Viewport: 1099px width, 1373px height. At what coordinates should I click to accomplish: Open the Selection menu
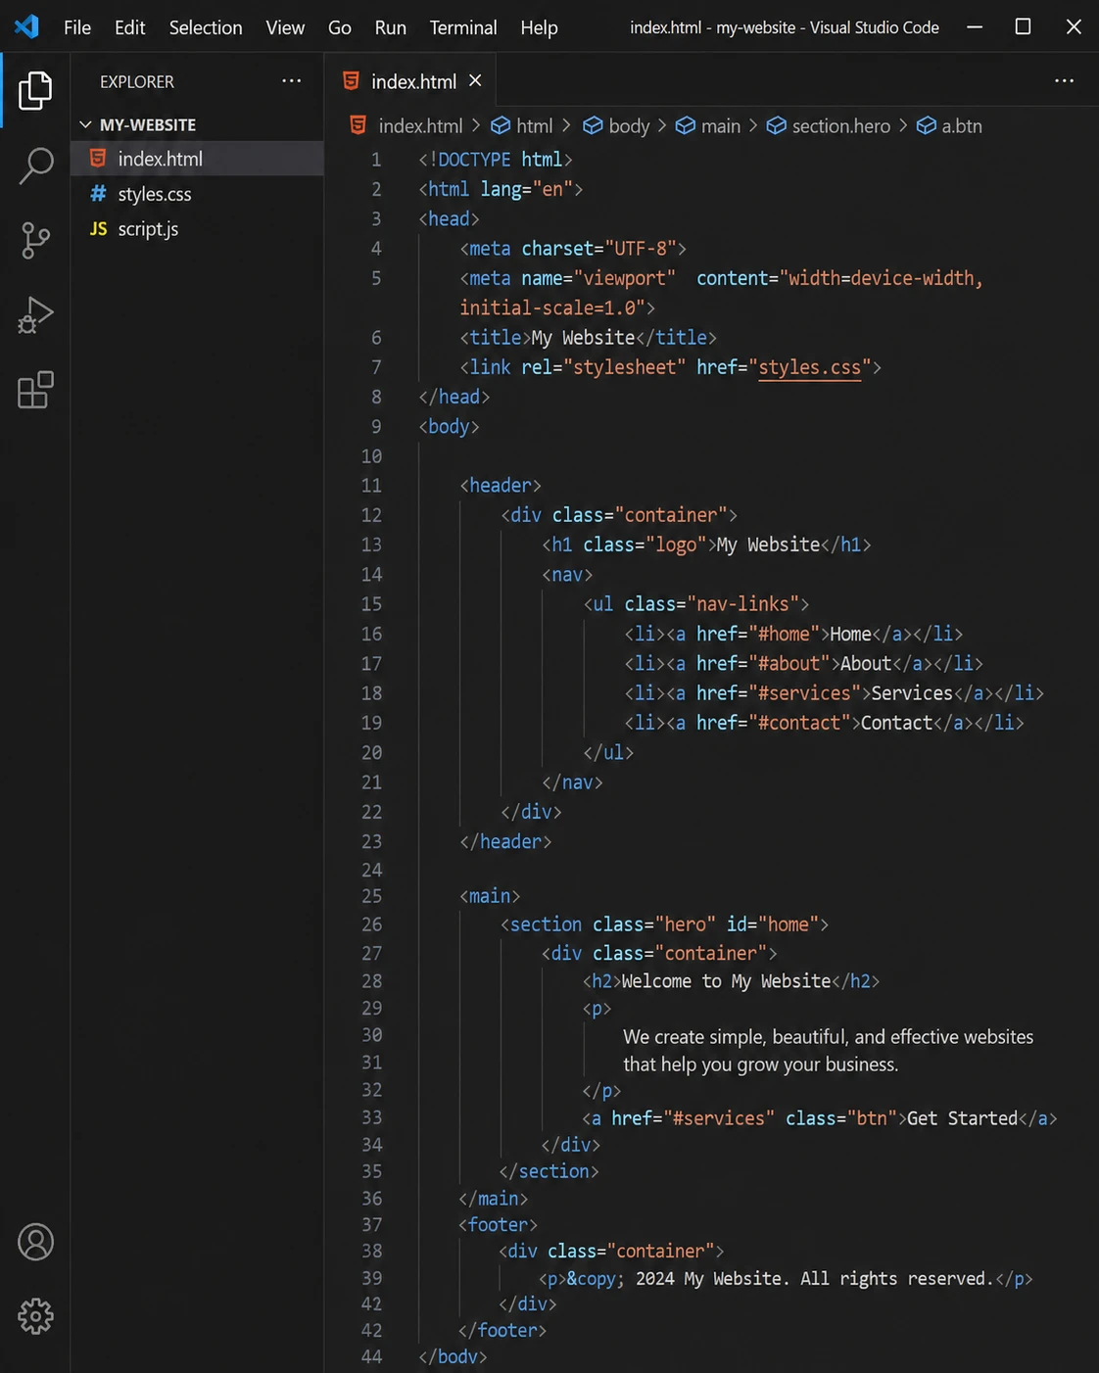(x=206, y=27)
